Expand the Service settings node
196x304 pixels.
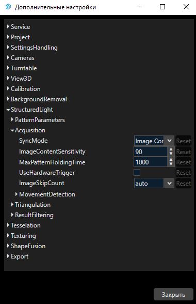8,26
